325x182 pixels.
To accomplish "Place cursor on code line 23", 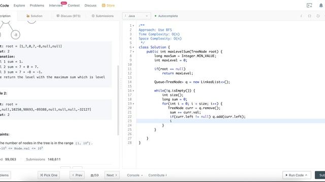I will coord(231,121).
